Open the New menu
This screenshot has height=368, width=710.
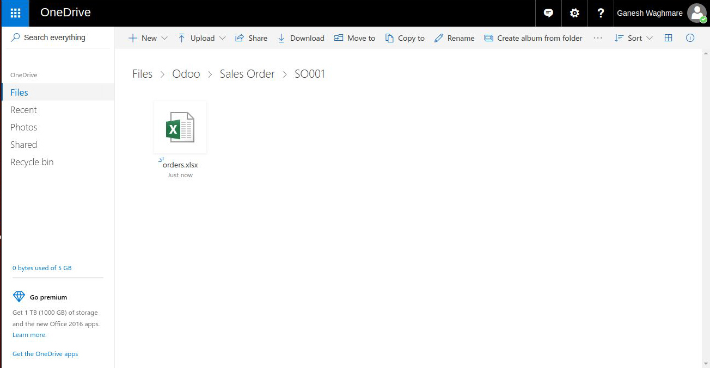click(x=148, y=38)
